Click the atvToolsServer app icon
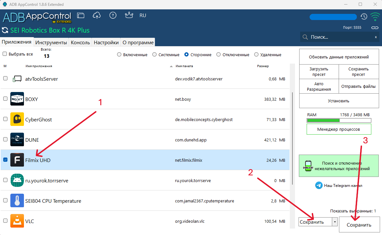382x235 pixels. tap(17, 79)
